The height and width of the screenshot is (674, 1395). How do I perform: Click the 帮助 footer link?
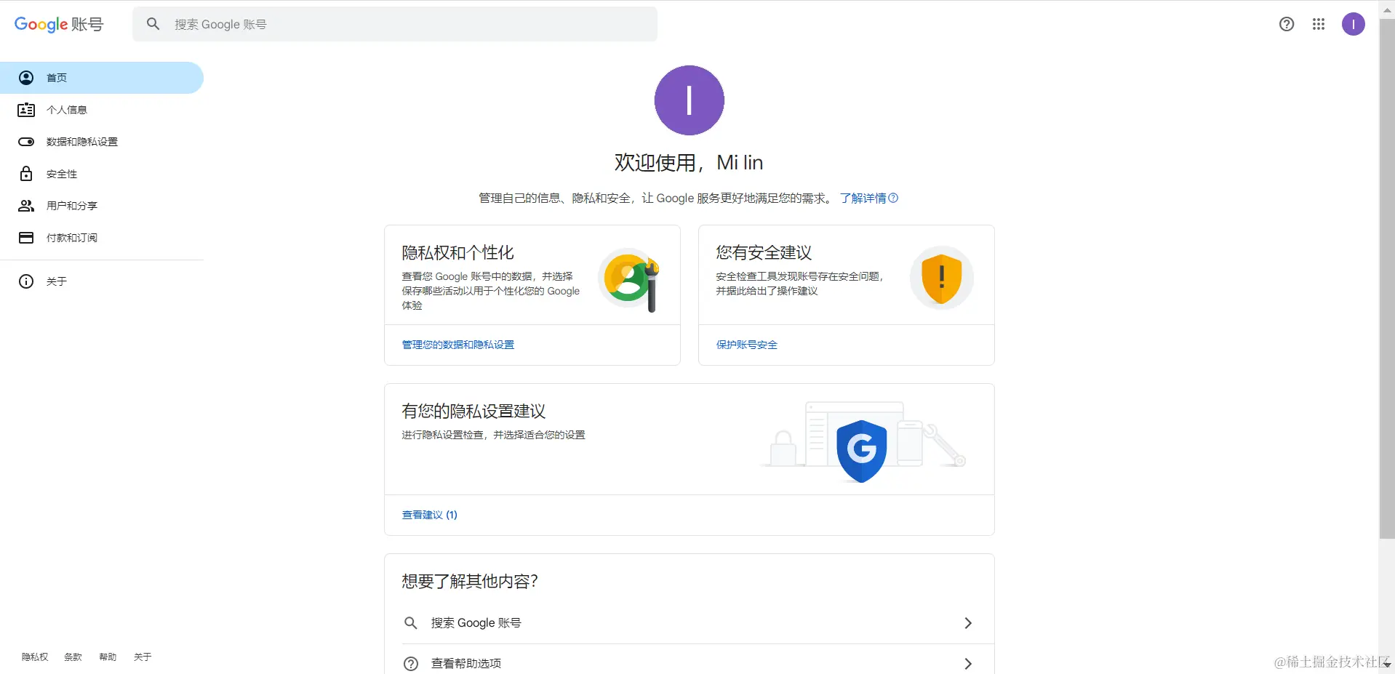click(108, 657)
